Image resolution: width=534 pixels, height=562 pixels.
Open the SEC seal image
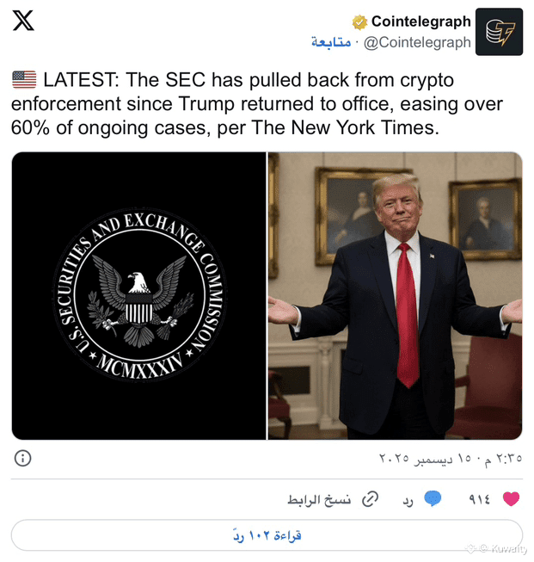(139, 296)
